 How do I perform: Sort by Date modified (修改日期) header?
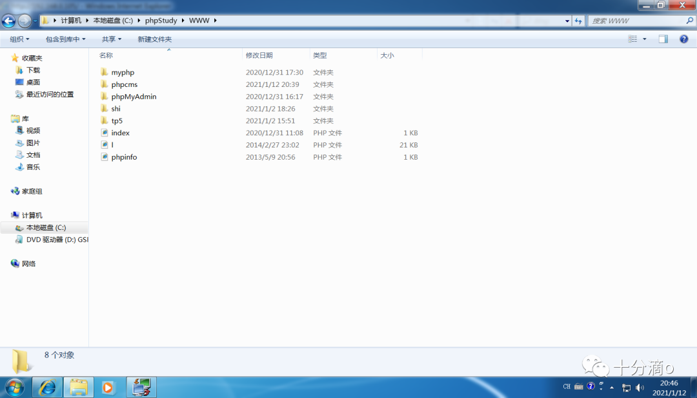click(259, 55)
